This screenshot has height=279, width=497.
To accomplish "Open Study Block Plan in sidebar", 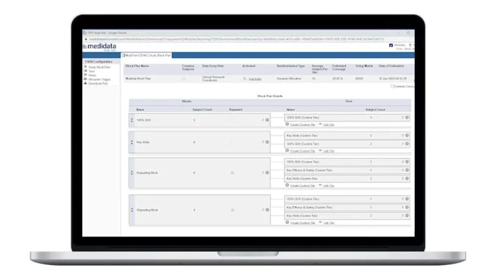I will click(99, 67).
